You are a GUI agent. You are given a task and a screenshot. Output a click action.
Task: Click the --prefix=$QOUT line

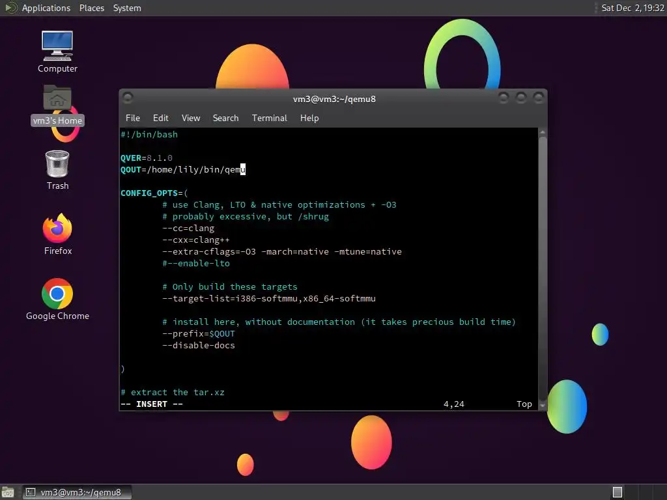[x=199, y=334]
